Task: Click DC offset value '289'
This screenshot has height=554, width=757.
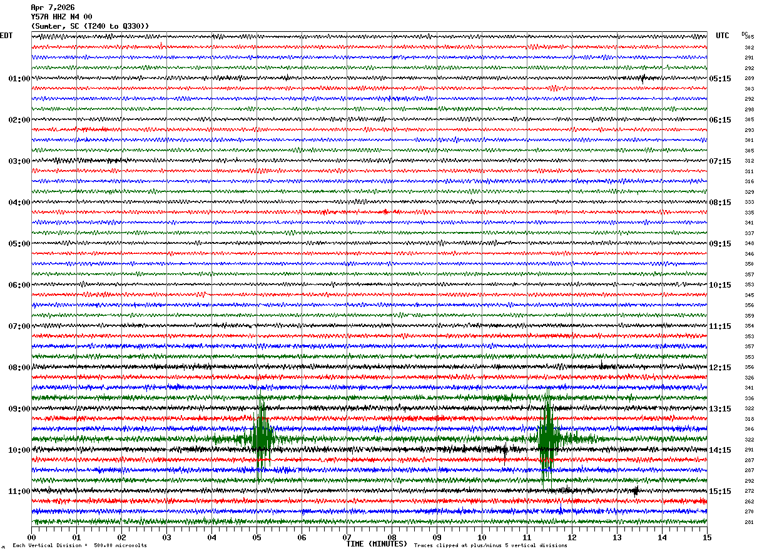Action: pyautogui.click(x=749, y=79)
